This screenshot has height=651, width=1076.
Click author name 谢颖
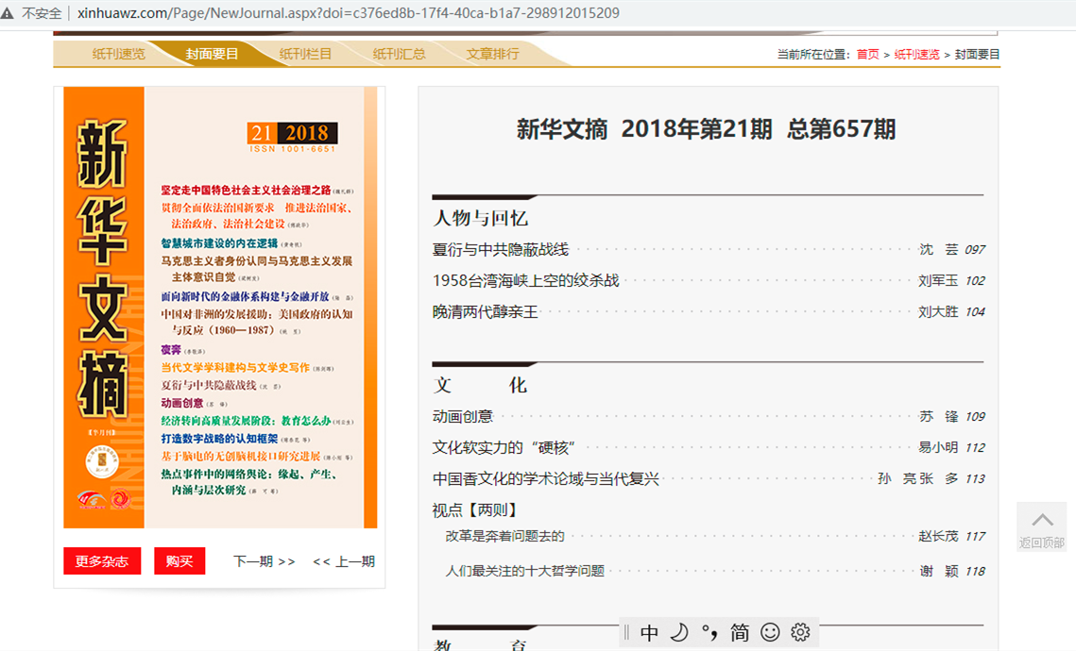coord(939,571)
